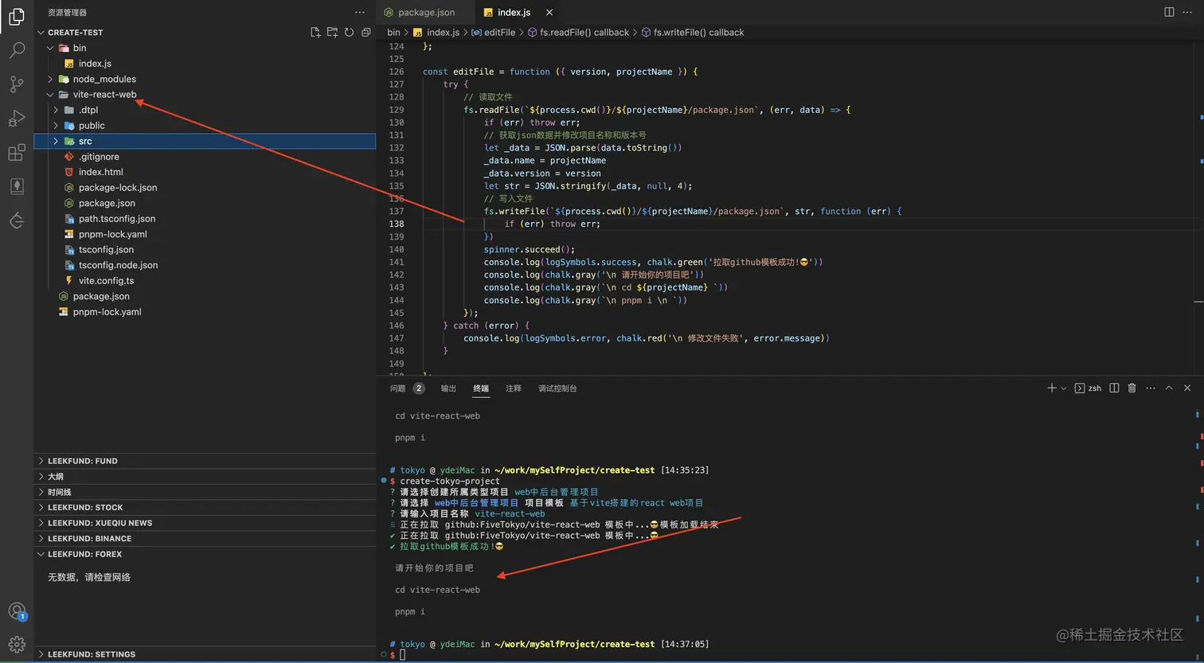Collapse the LEEKFUND: FOREX section
The image size is (1204, 663).
click(205, 554)
